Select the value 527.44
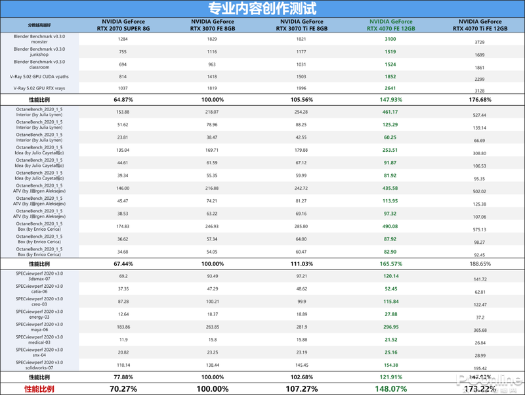The width and height of the screenshot is (525, 395). (480, 116)
